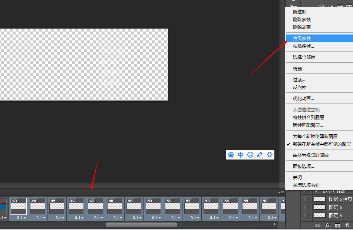The image size is (353, 230).
Task: Choose 为每个新帧创建新图层 menu entry
Action: point(320,136)
